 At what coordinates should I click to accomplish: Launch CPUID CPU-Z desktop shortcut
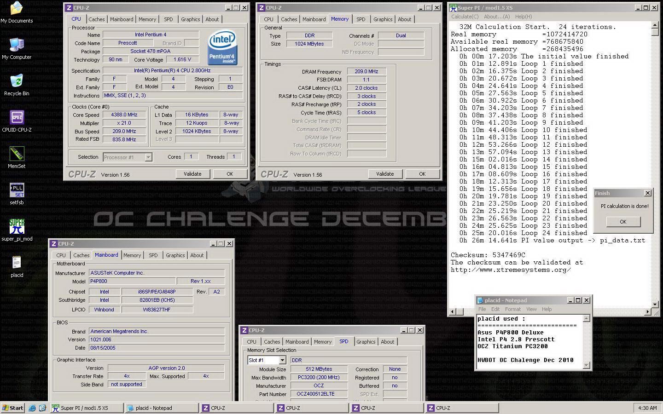tap(17, 121)
